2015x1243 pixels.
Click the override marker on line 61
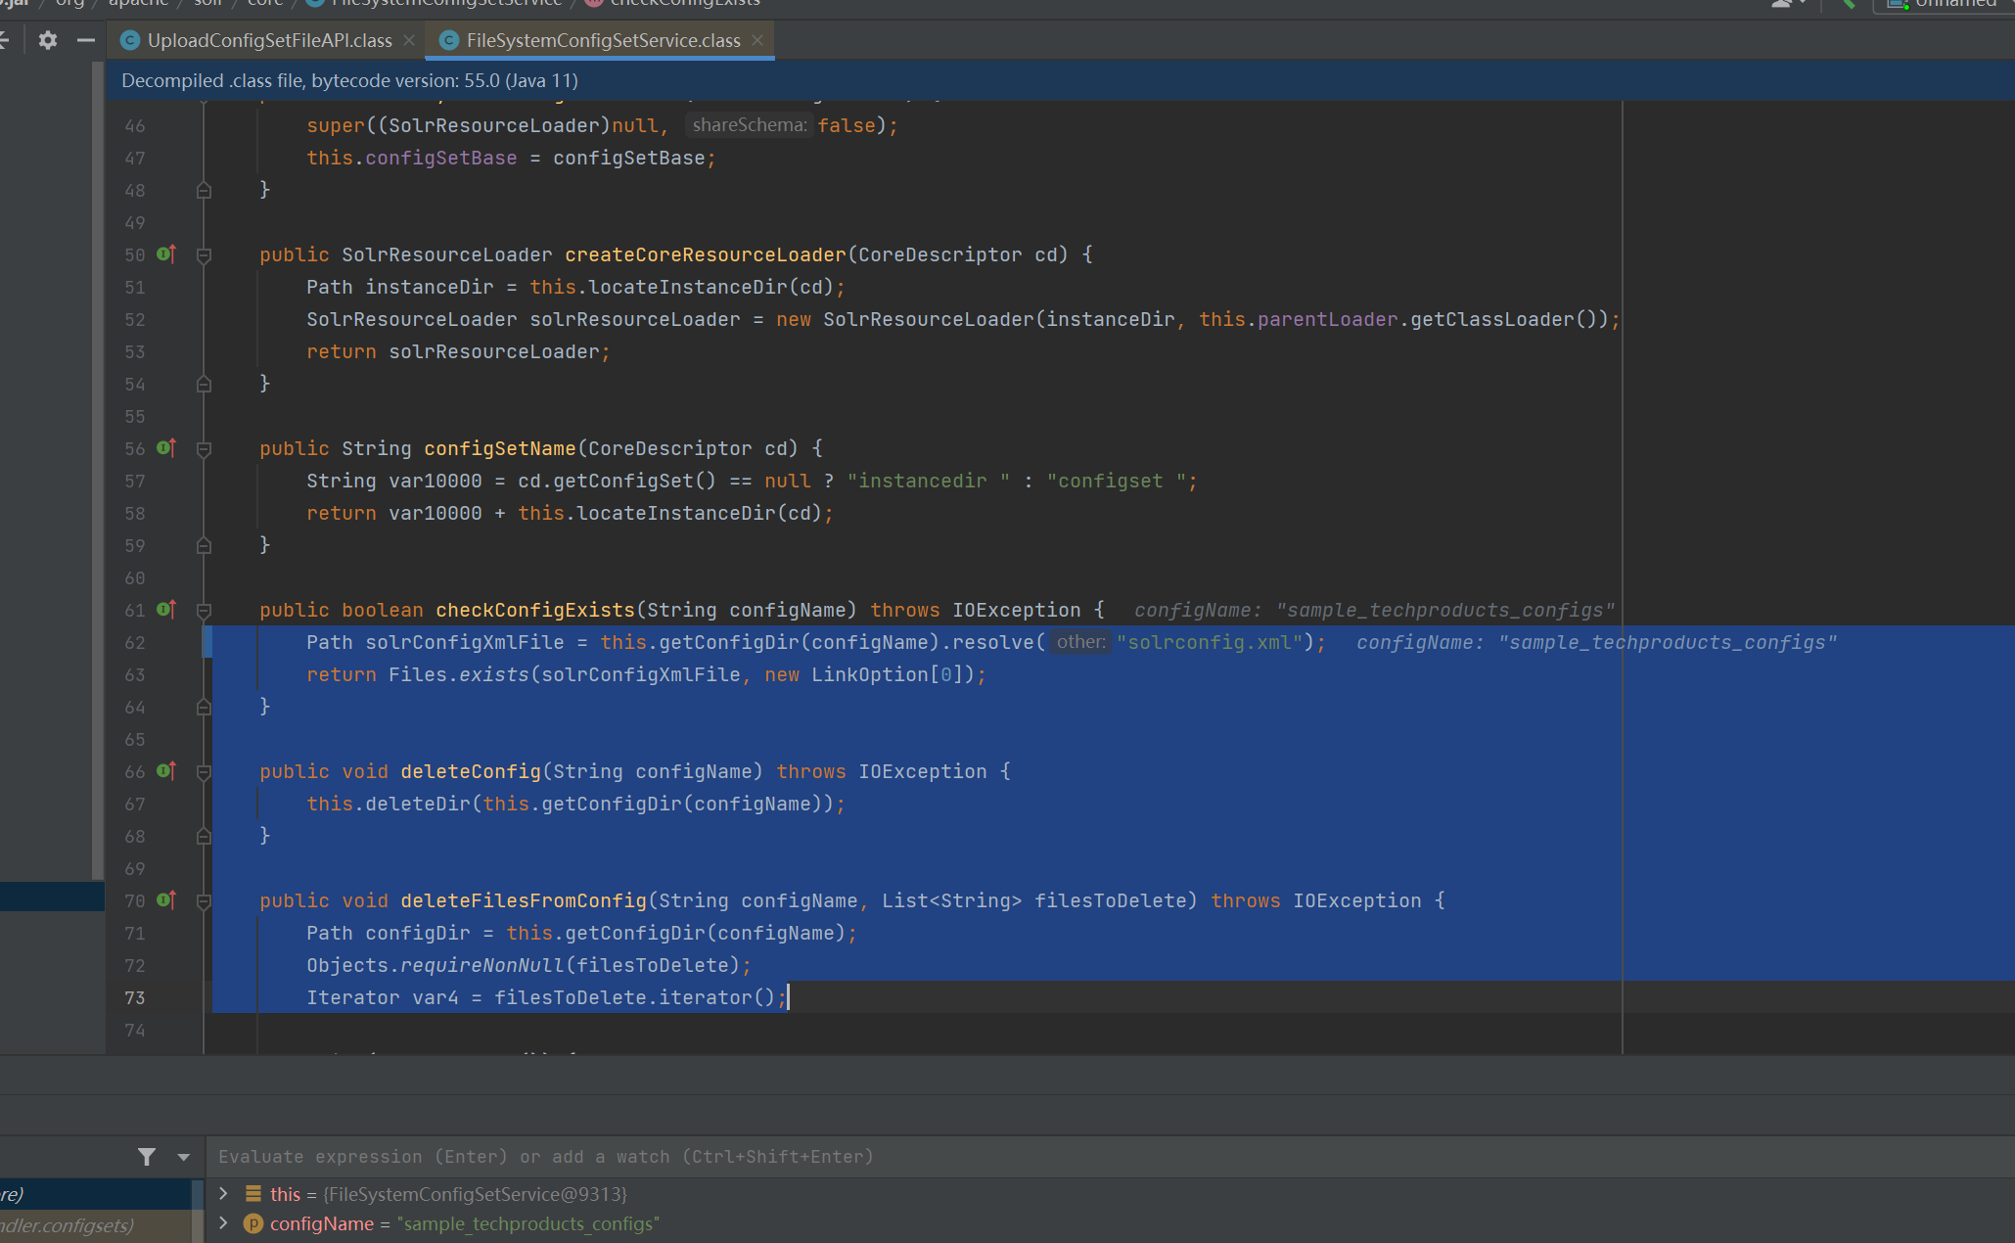click(x=166, y=610)
